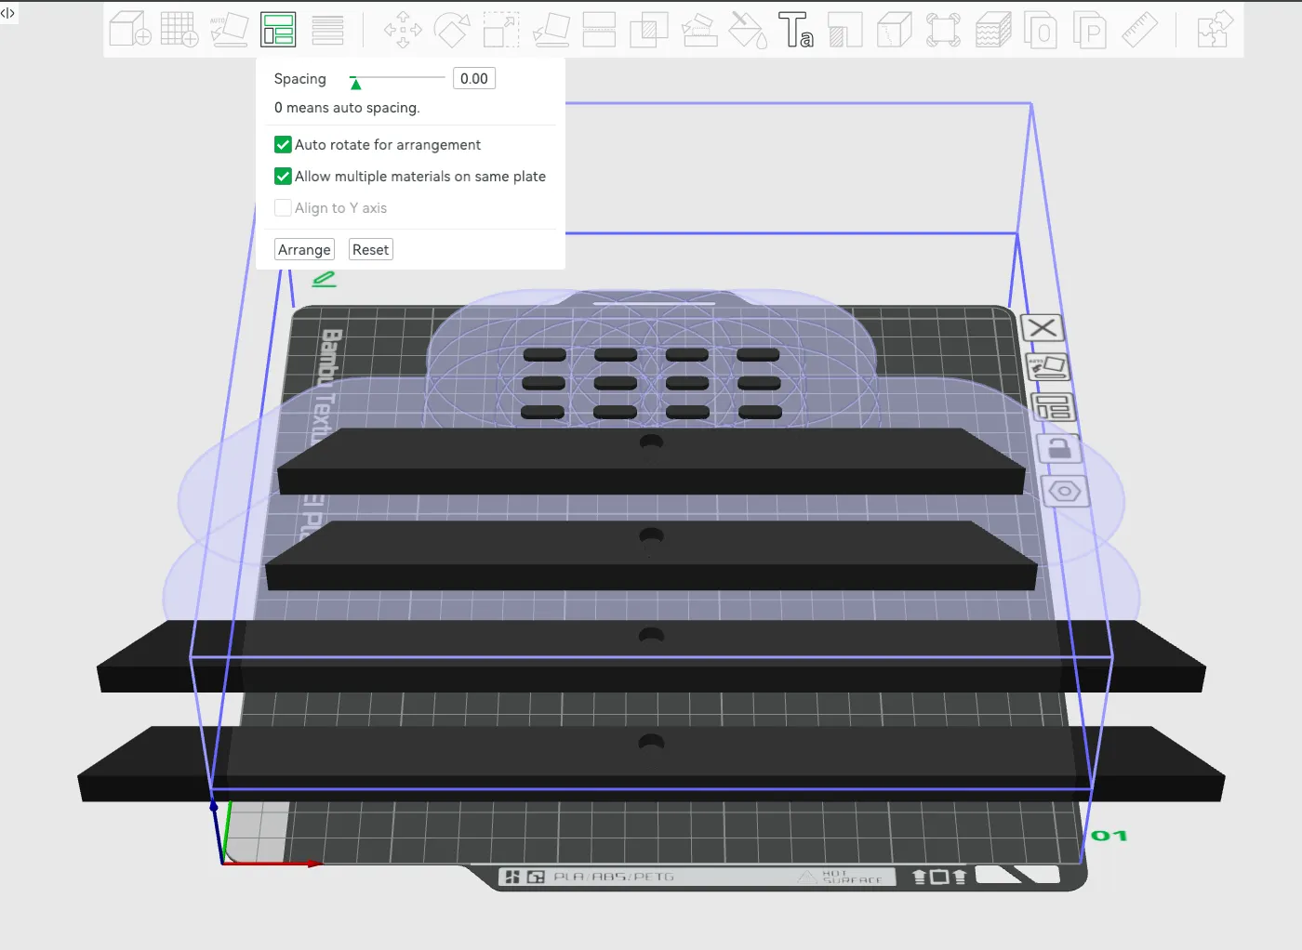Open plate settings via the hexagon icon

point(1065,491)
